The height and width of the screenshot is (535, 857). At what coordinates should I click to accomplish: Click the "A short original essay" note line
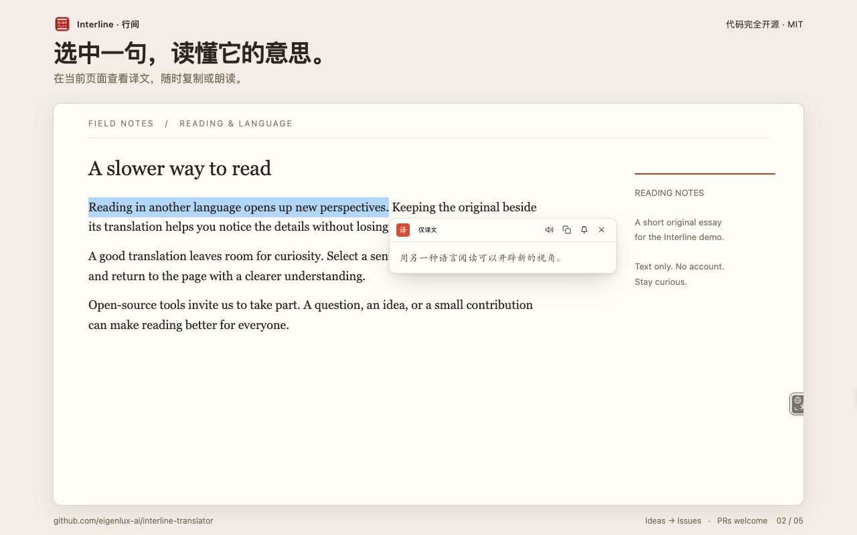pos(678,223)
